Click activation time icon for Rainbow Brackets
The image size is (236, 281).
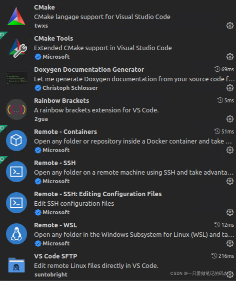coord(220,100)
